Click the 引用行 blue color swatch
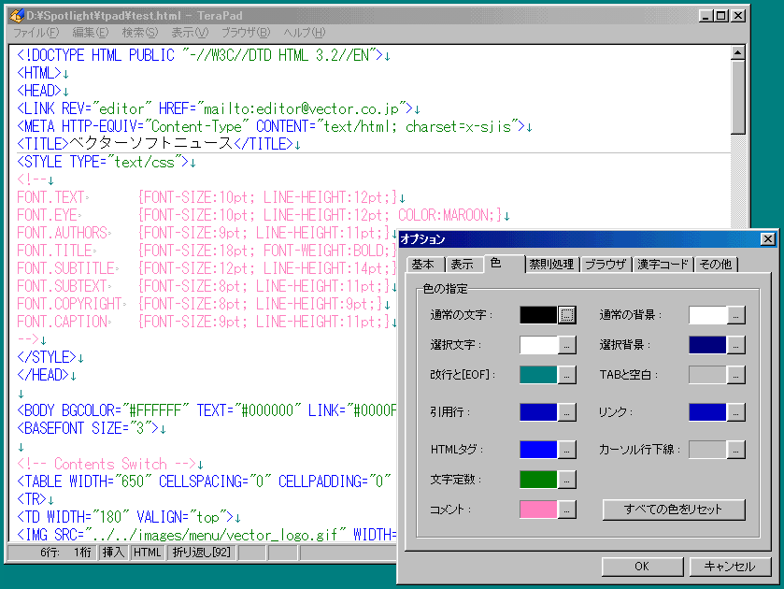This screenshot has height=589, width=784. point(538,412)
